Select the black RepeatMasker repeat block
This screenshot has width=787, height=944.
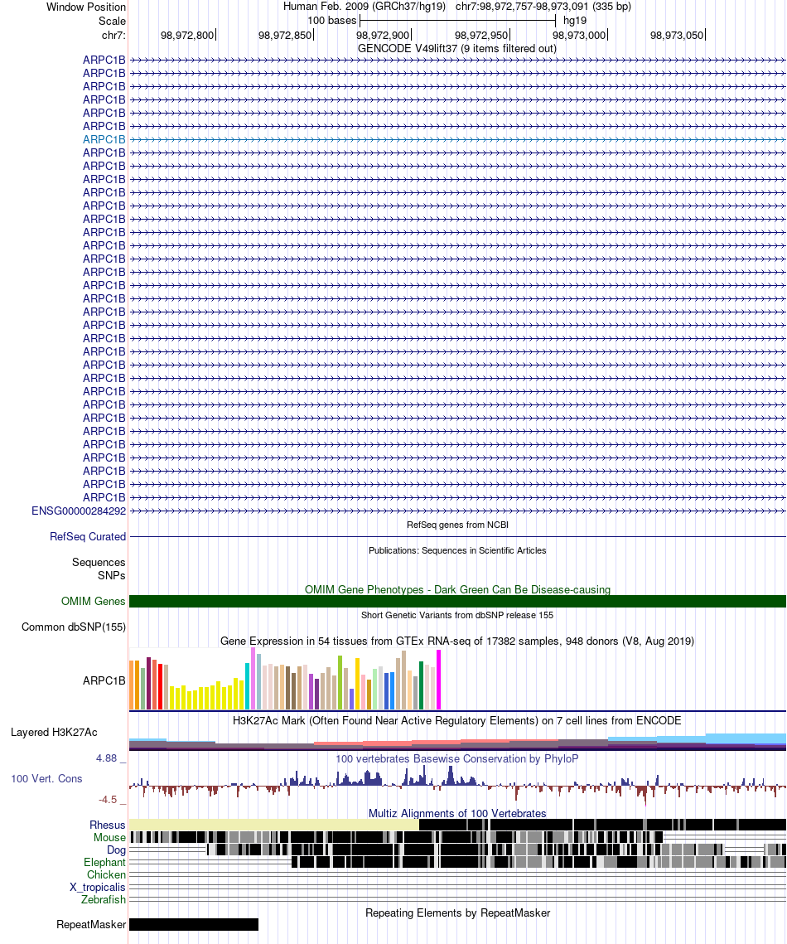pyautogui.click(x=194, y=925)
